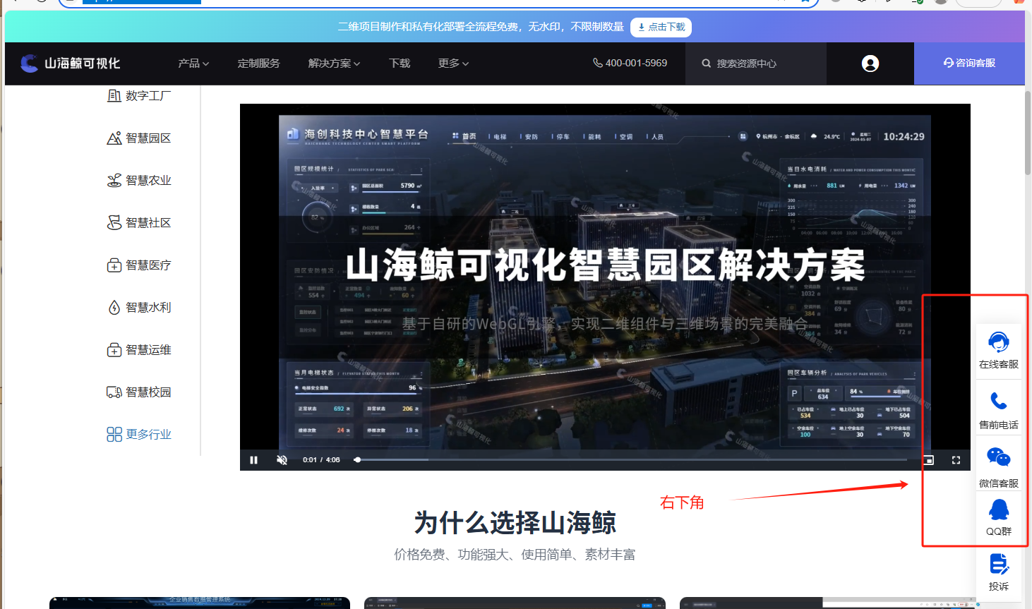This screenshot has height=609, width=1032.
Task: Click the 为什么选择山海鲸 heading
Action: coord(515,523)
